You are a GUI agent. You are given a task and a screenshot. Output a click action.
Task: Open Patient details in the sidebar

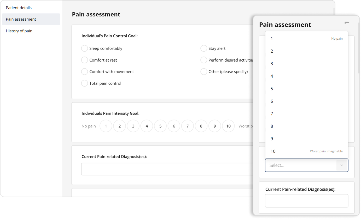click(19, 8)
